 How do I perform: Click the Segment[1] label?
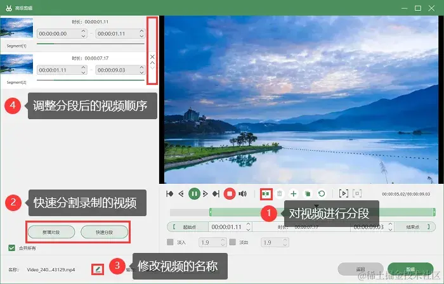[16, 46]
